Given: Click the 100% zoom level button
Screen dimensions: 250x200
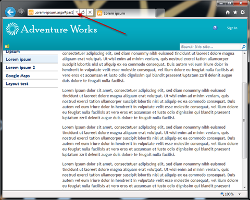Looking at the screenshot, I should [x=227, y=194].
